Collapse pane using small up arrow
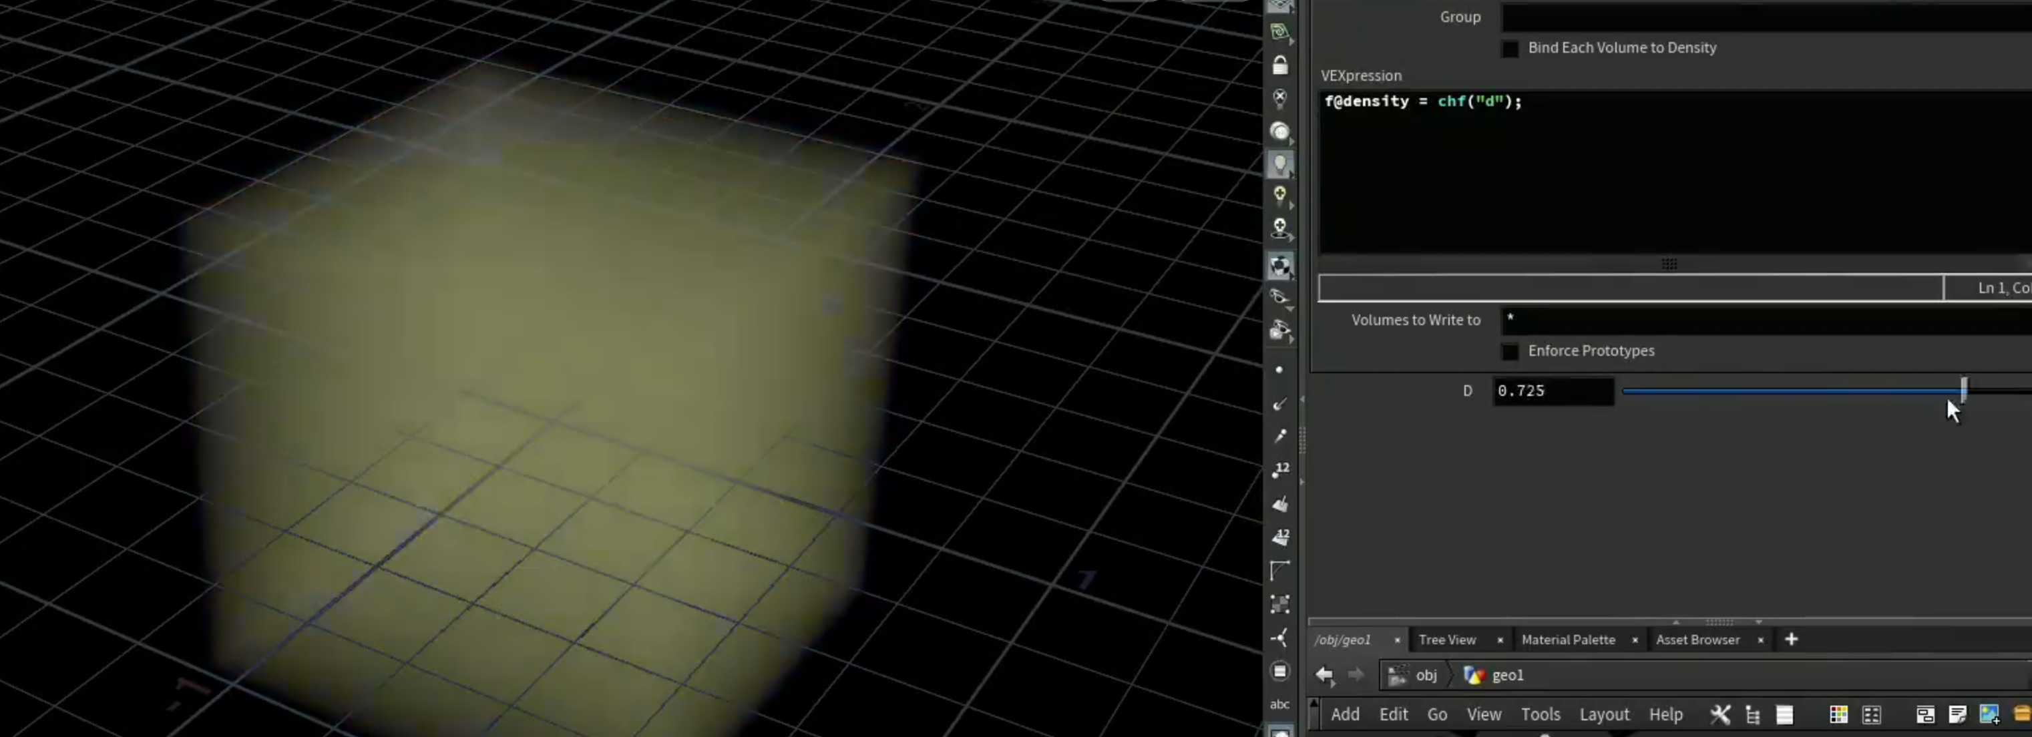 (x=1676, y=622)
